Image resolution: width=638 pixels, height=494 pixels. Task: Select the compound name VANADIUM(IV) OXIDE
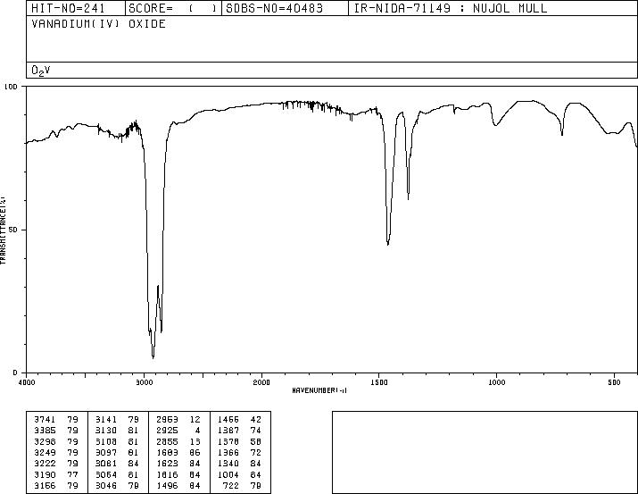pos(98,23)
